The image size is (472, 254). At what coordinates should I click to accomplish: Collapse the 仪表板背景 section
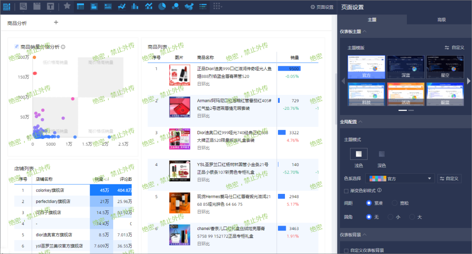pos(364,234)
